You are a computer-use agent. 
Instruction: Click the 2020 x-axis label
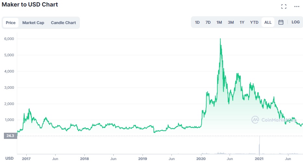pyautogui.click(x=201, y=159)
